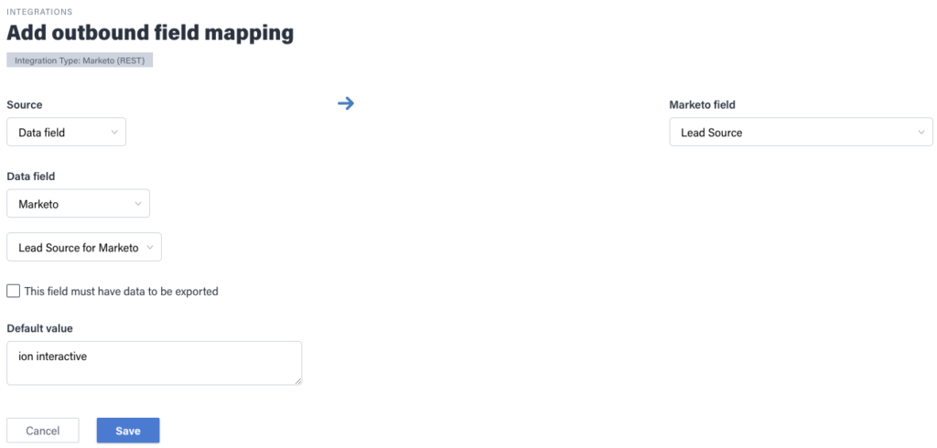Image resolution: width=937 pixels, height=448 pixels.
Task: Open the Source 'Data field' dropdown
Action: tap(57, 133)
